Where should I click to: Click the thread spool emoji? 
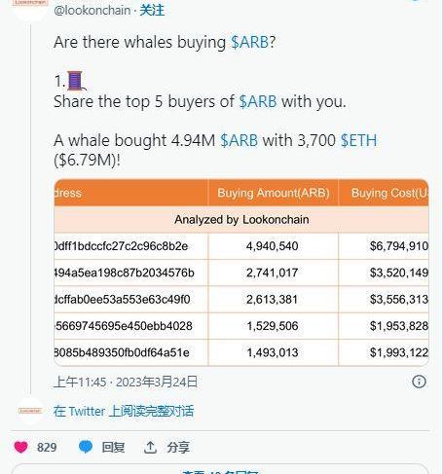tap(75, 81)
